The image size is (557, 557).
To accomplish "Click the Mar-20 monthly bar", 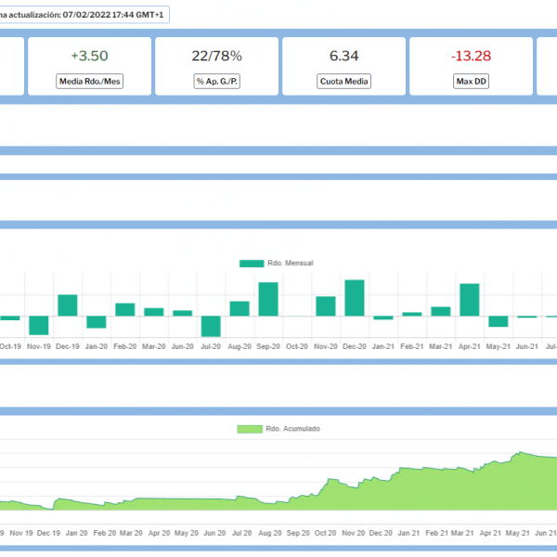I will coord(154,312).
